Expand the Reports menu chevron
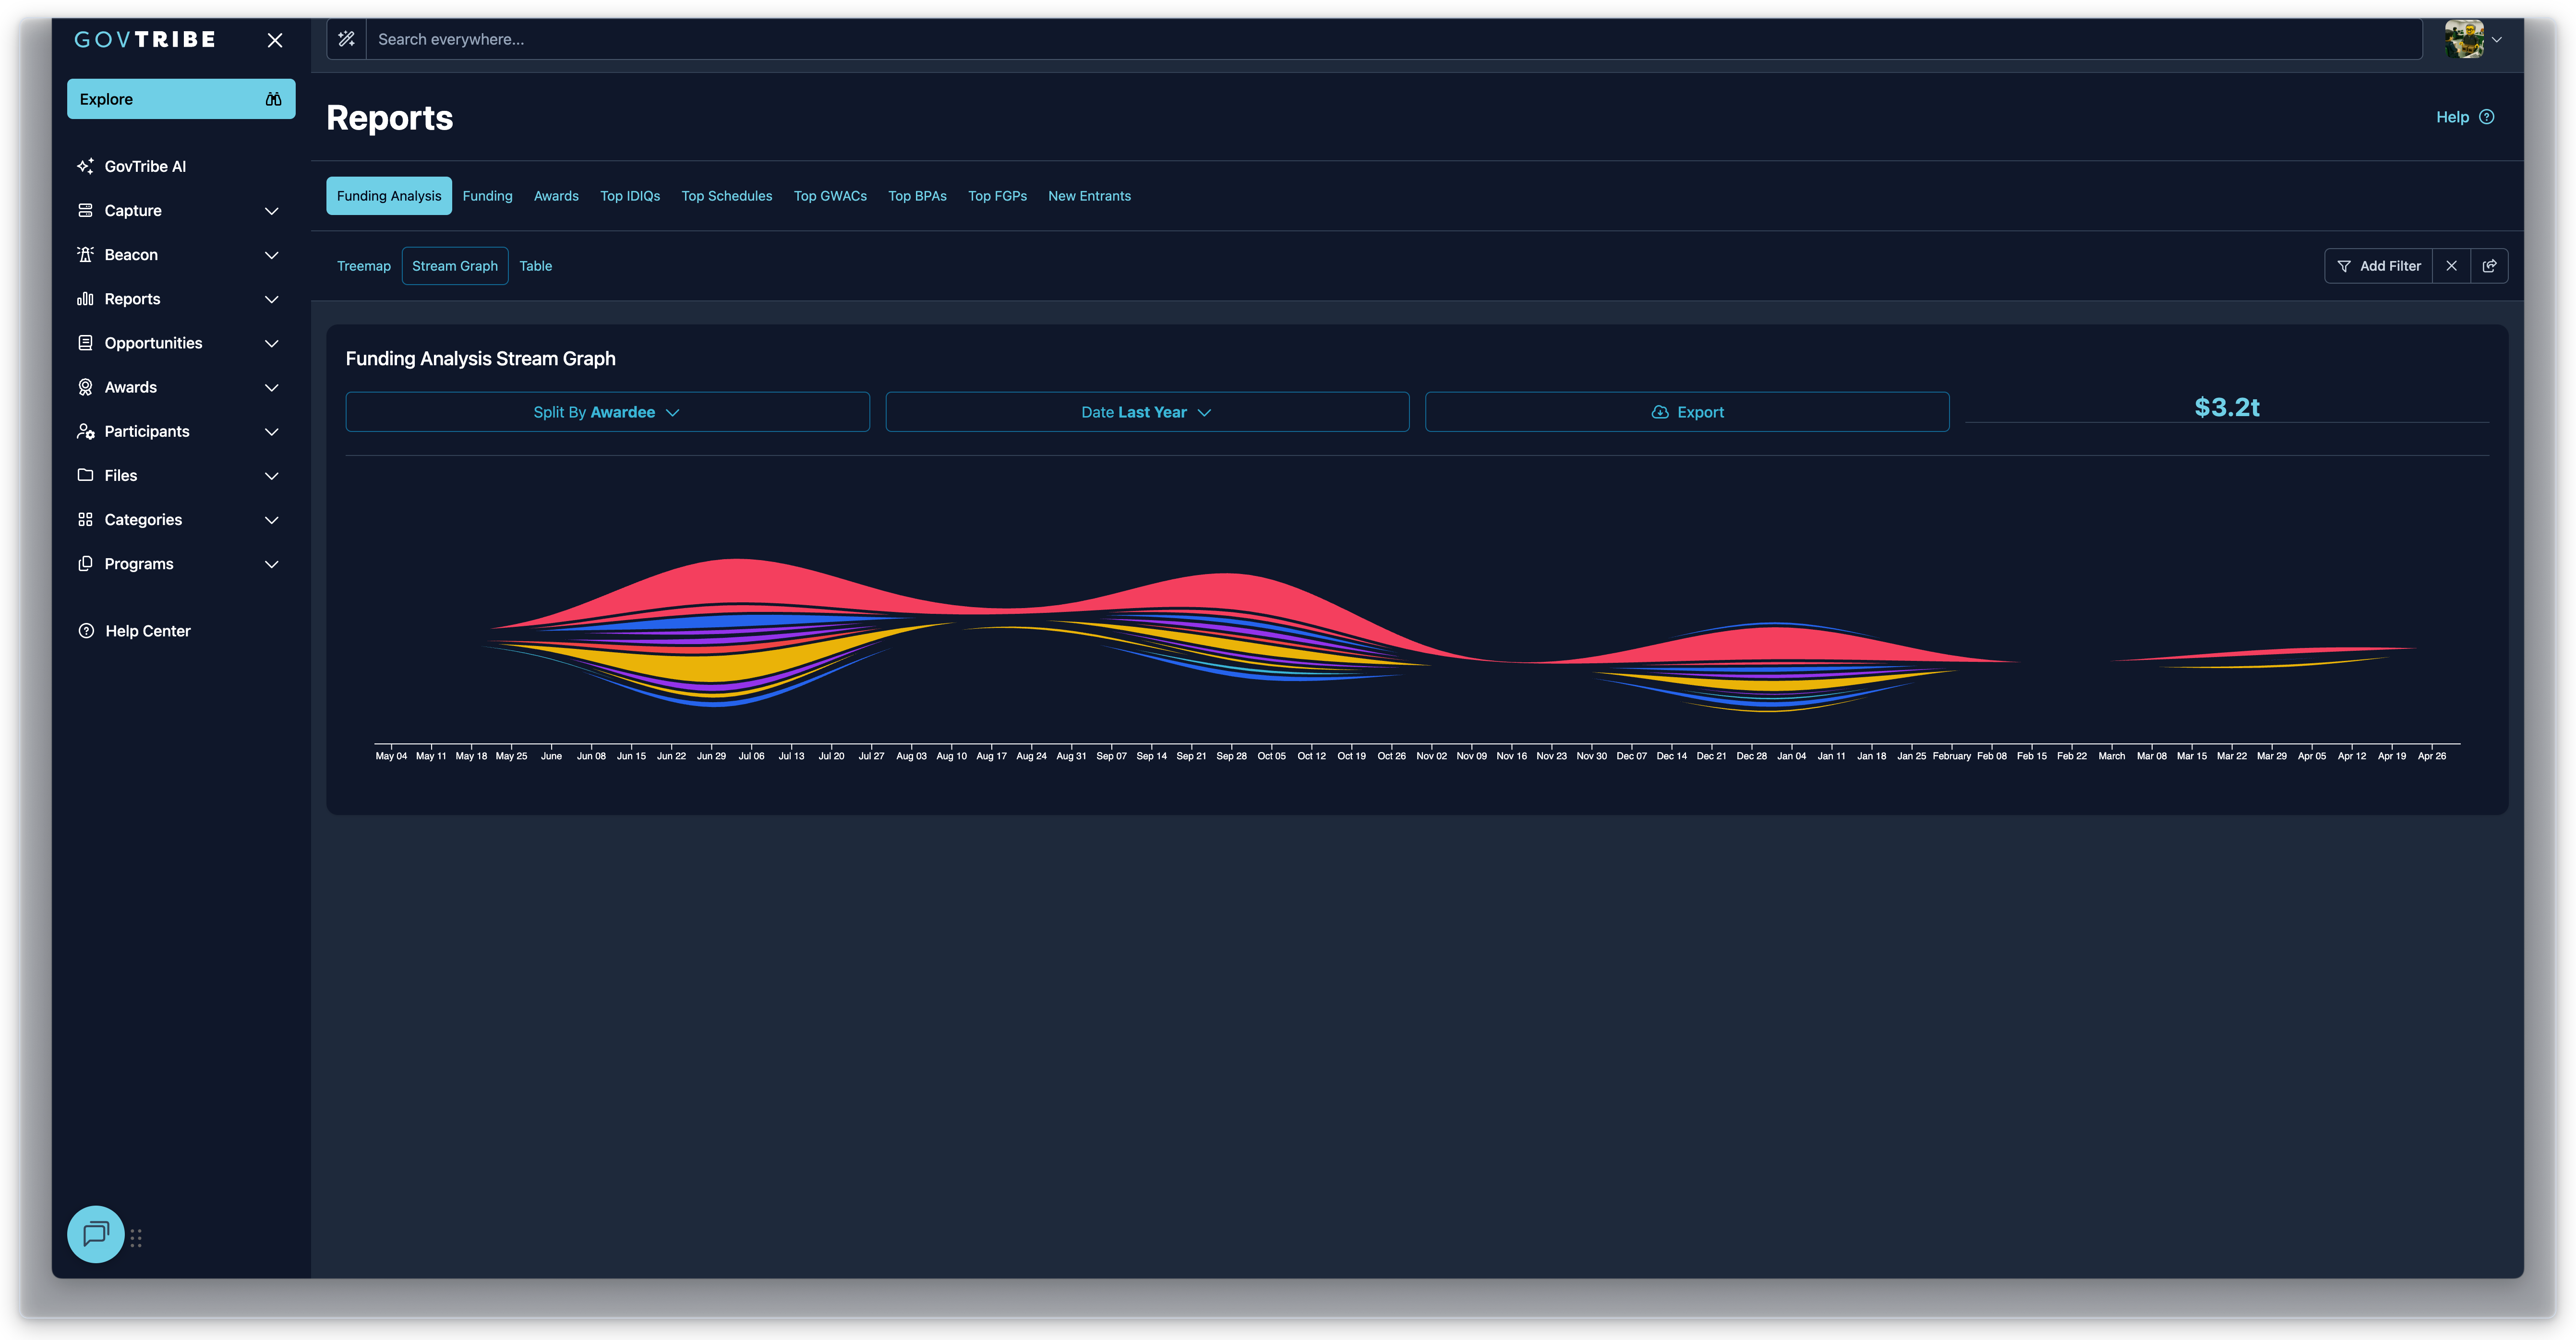The width and height of the screenshot is (2576, 1340). [x=271, y=298]
